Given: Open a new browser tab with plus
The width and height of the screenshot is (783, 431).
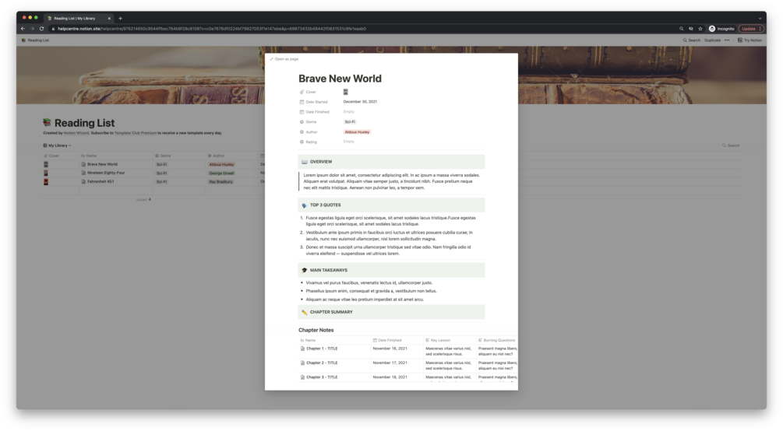Looking at the screenshot, I should coord(120,19).
